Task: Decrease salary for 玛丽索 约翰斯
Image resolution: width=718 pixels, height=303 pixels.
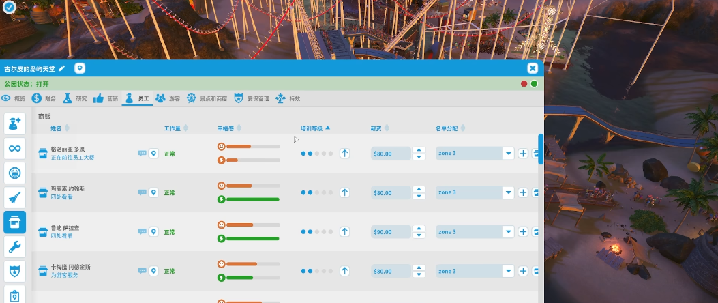Action: click(x=419, y=196)
